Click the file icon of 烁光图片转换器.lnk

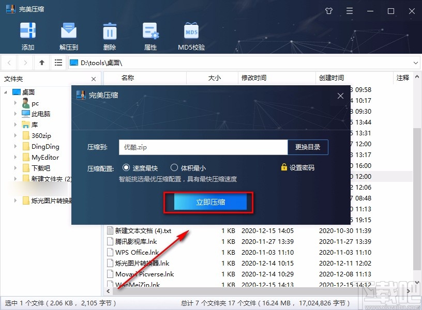click(110, 263)
